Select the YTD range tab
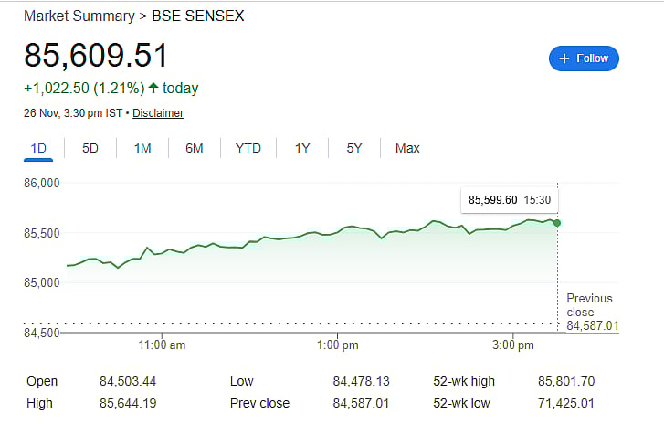 pos(248,148)
